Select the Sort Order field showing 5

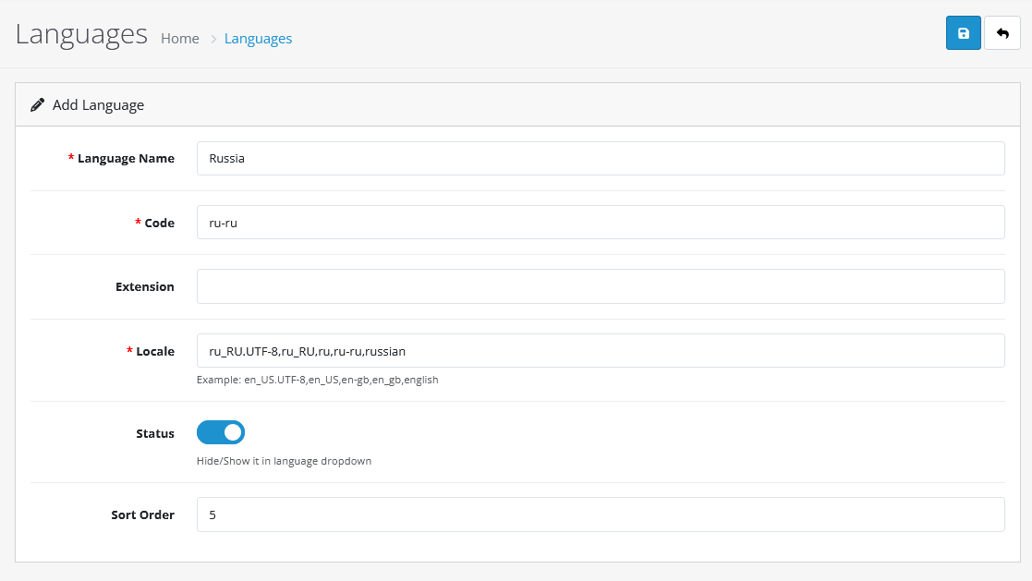point(601,514)
